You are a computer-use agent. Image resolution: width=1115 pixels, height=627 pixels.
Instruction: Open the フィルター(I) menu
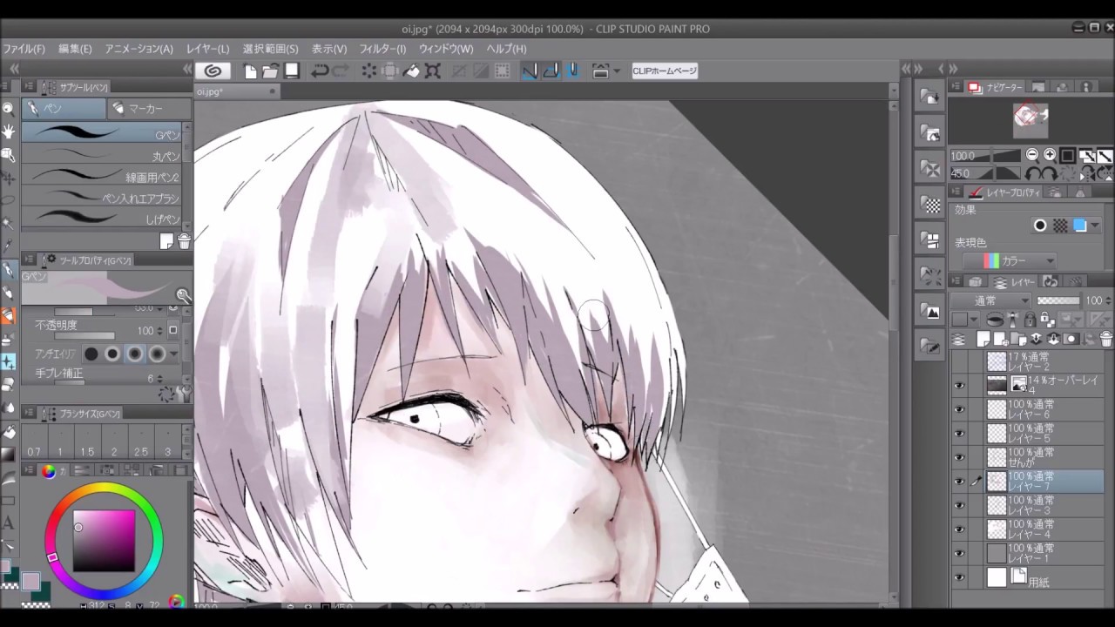coord(382,49)
